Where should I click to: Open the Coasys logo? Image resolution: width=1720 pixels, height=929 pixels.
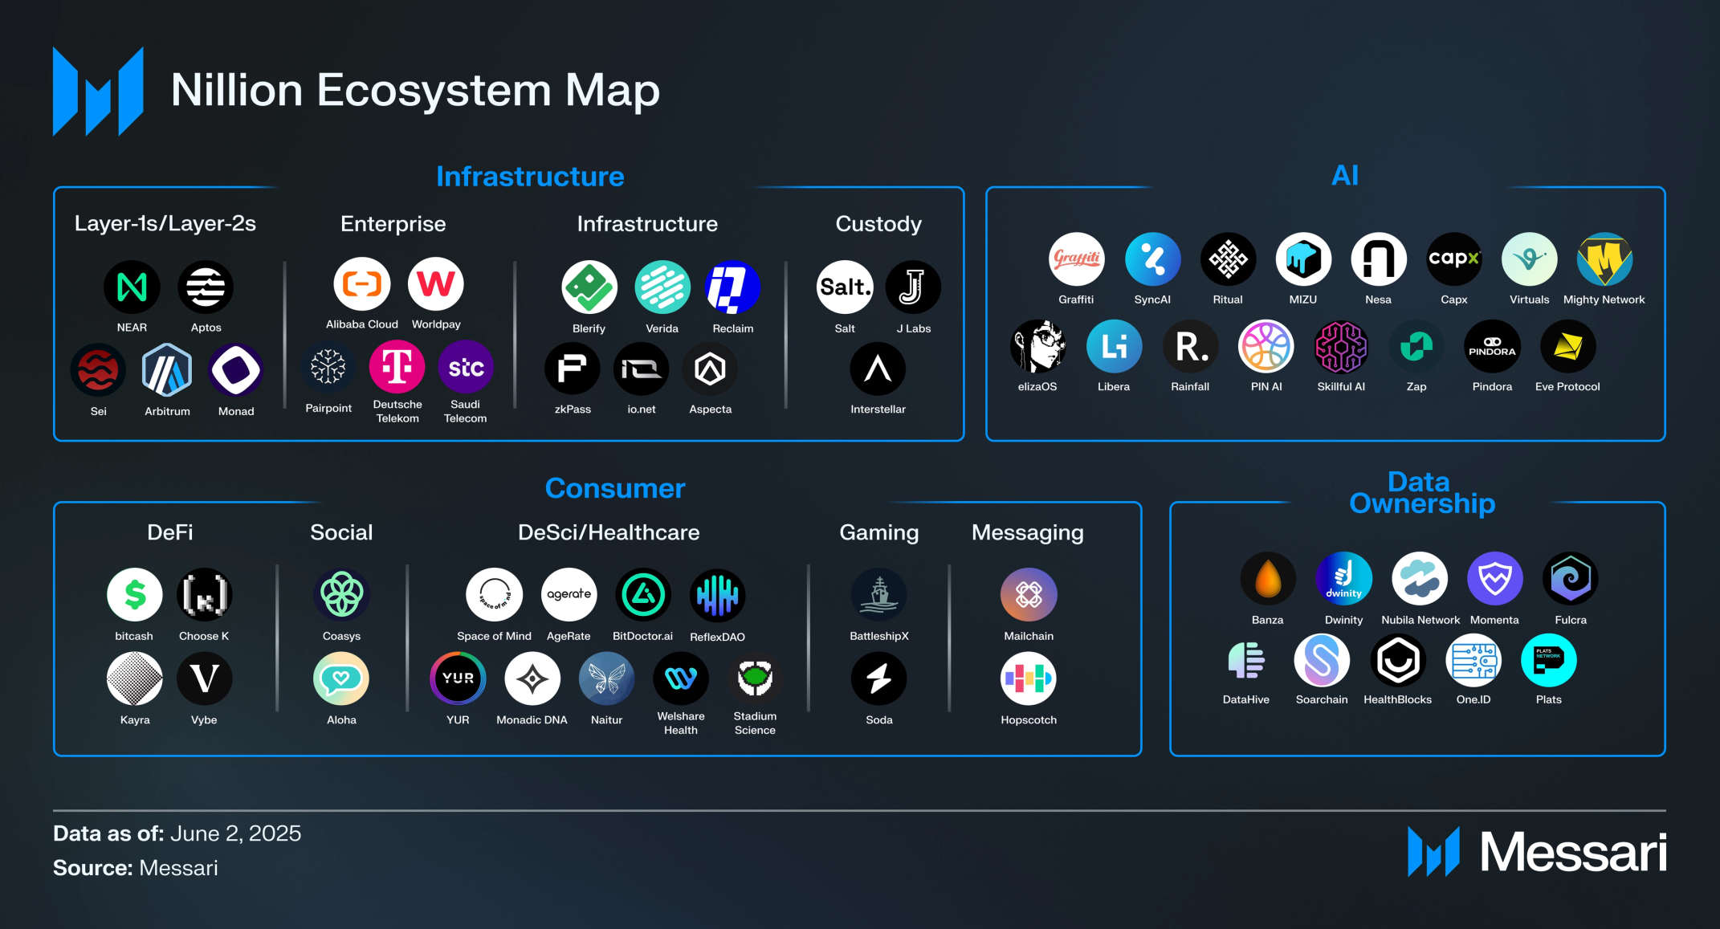[x=341, y=595]
